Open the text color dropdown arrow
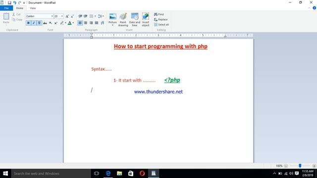Image resolution: width=317 pixels, height=178 pixels. 73,23
